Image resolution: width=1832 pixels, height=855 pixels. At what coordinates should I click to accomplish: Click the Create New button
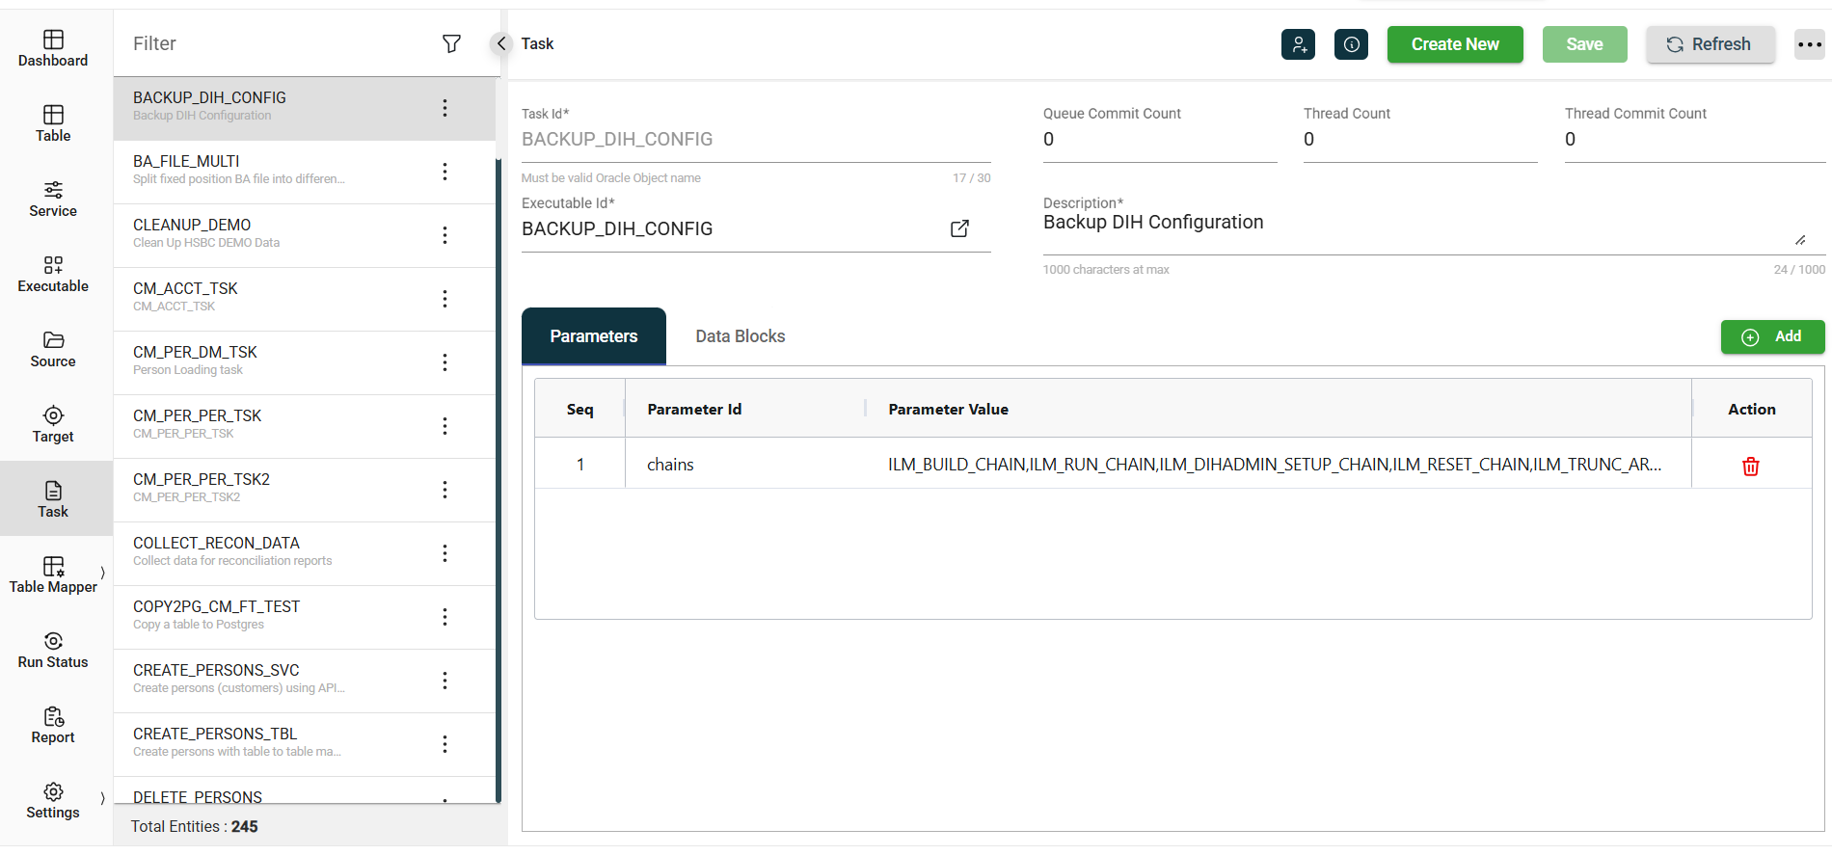tap(1454, 44)
